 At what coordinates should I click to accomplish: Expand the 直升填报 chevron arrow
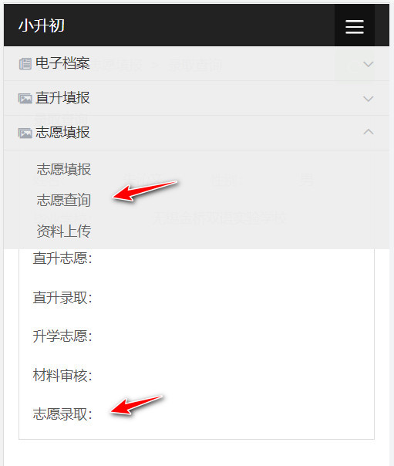click(x=368, y=99)
